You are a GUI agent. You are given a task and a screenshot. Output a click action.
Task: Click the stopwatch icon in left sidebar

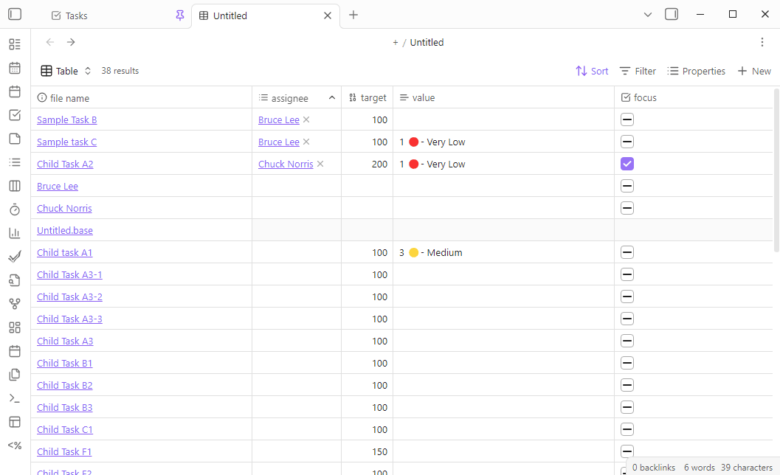tap(15, 209)
